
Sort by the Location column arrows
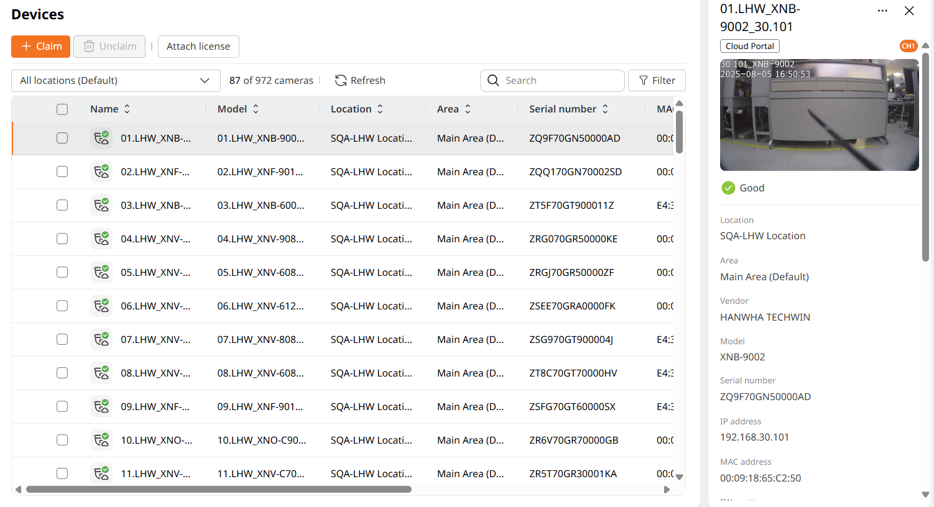tap(380, 109)
